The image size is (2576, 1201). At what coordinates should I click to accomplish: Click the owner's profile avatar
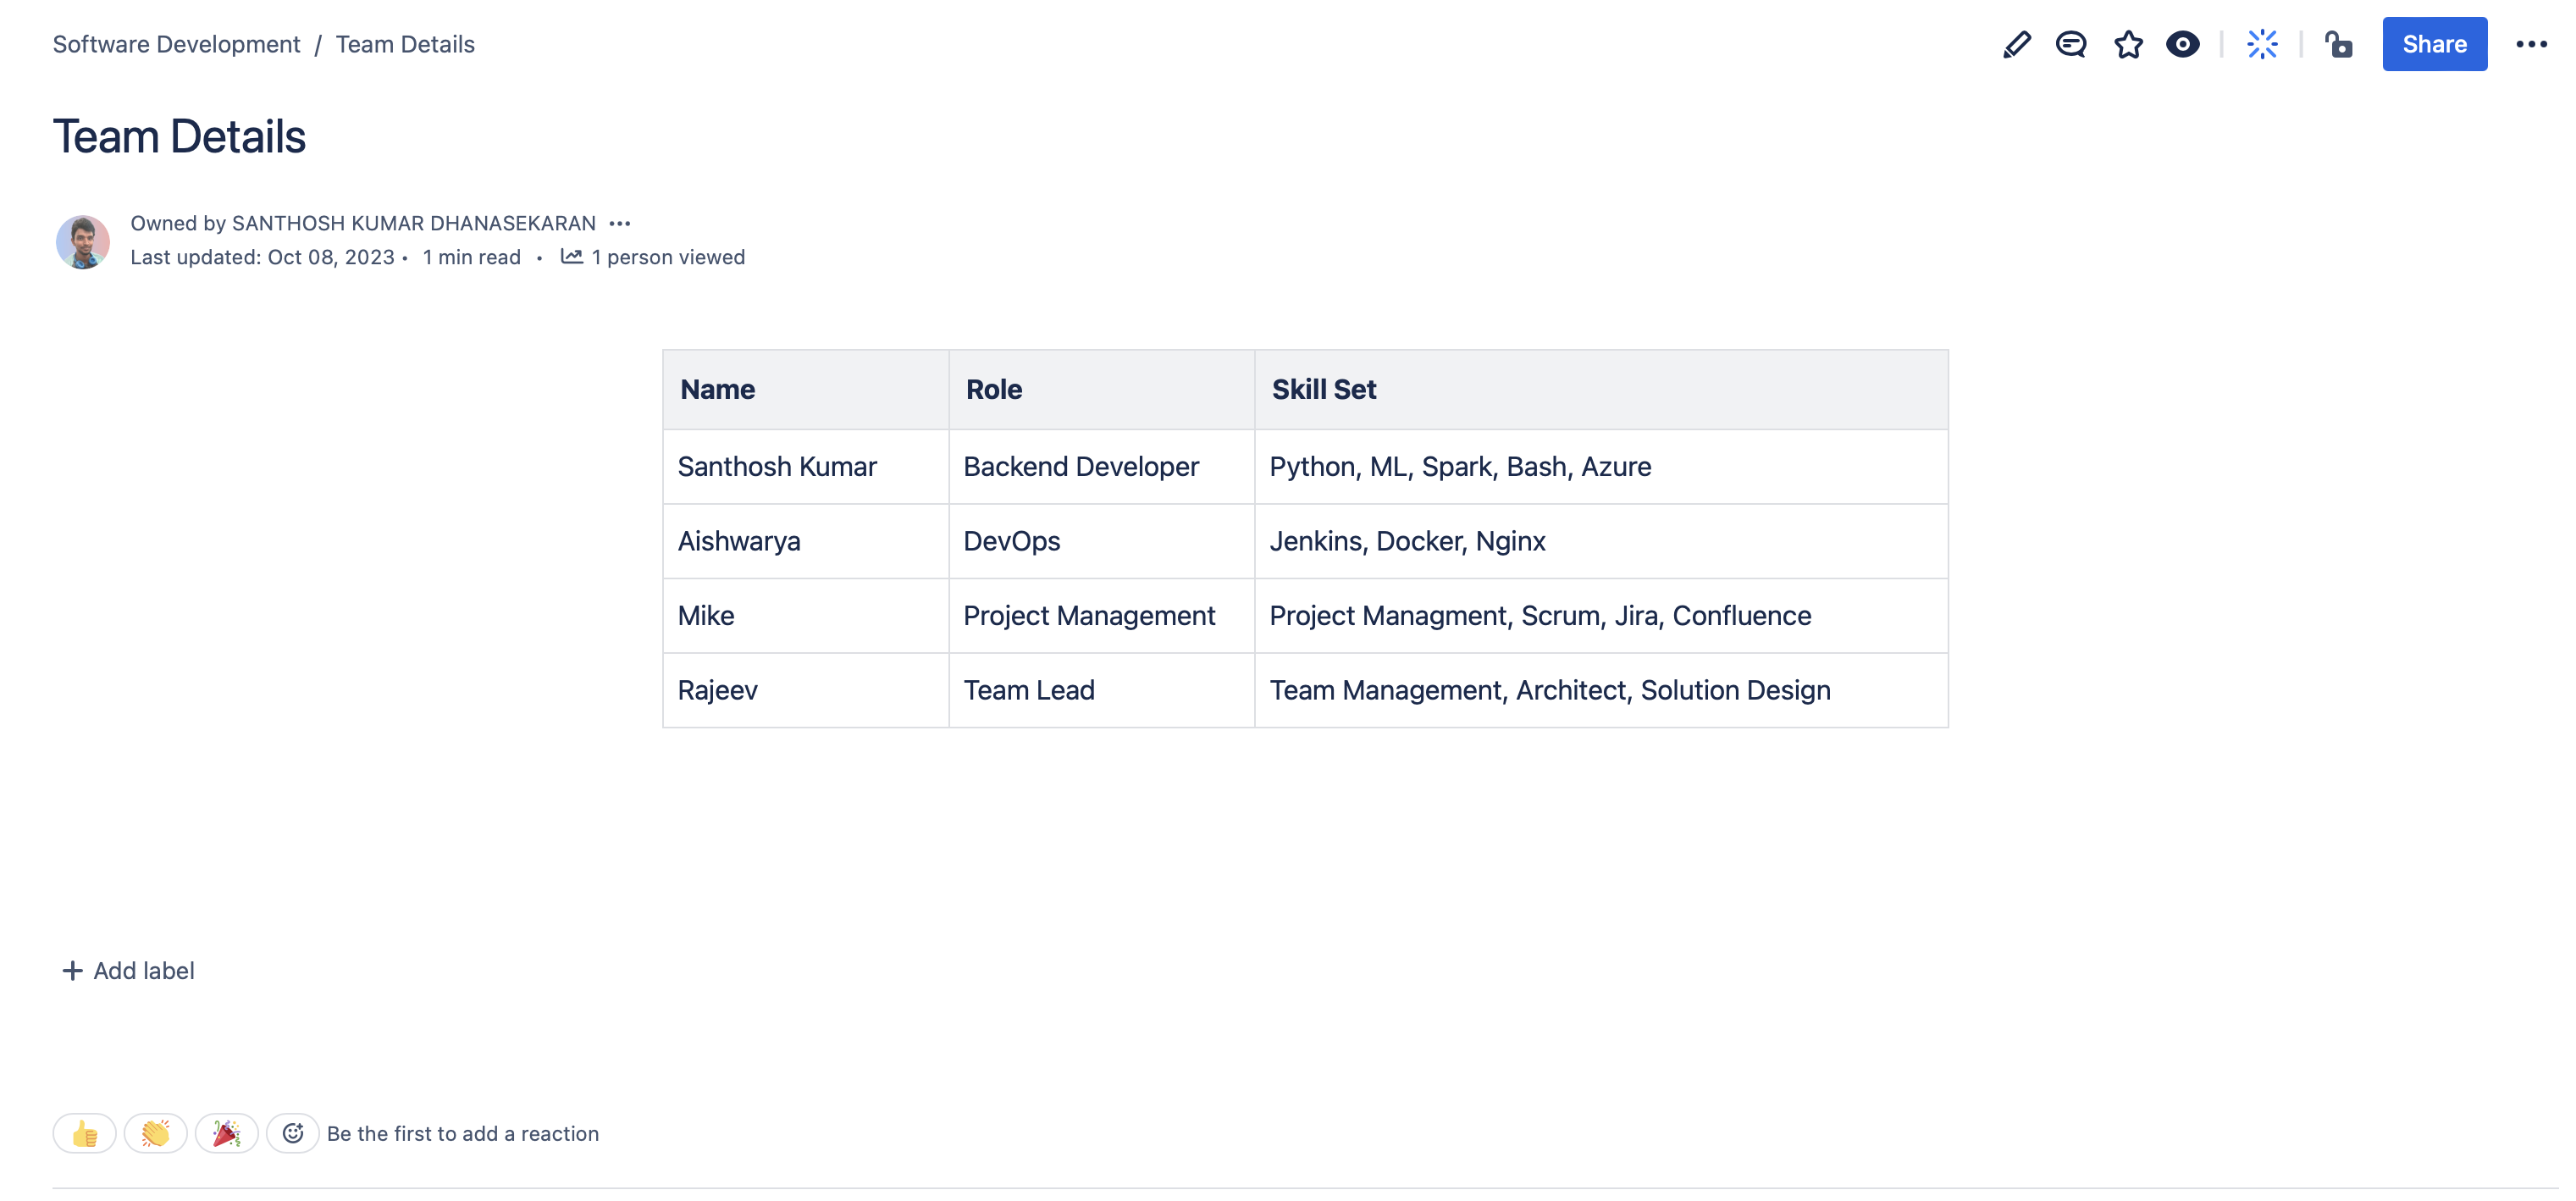pos(82,241)
